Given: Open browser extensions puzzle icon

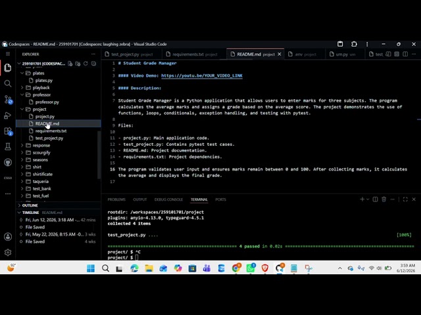Looking at the screenshot, I should coord(354,44).
